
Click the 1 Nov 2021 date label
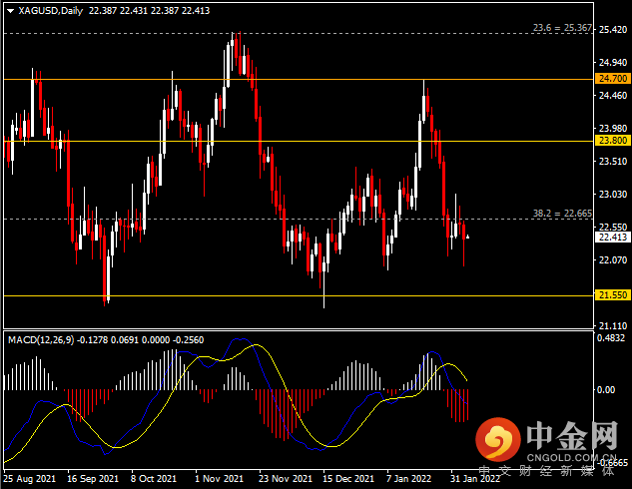[x=219, y=479]
